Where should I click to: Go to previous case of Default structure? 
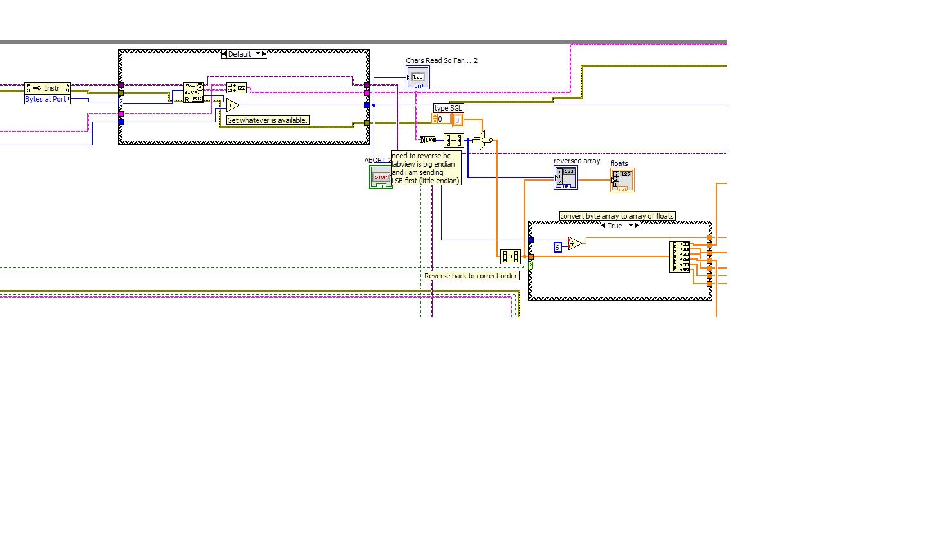click(x=224, y=54)
